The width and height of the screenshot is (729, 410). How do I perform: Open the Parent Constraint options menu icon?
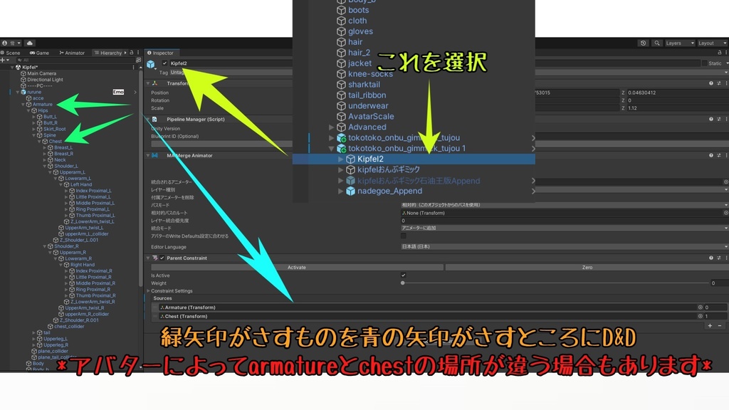point(725,258)
